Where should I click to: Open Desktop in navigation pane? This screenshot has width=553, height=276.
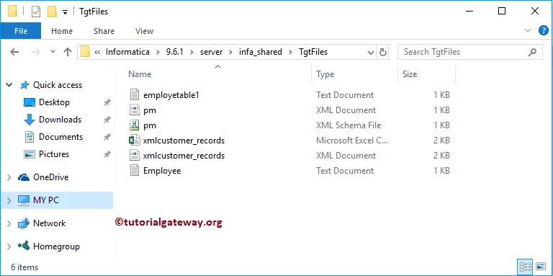[54, 102]
